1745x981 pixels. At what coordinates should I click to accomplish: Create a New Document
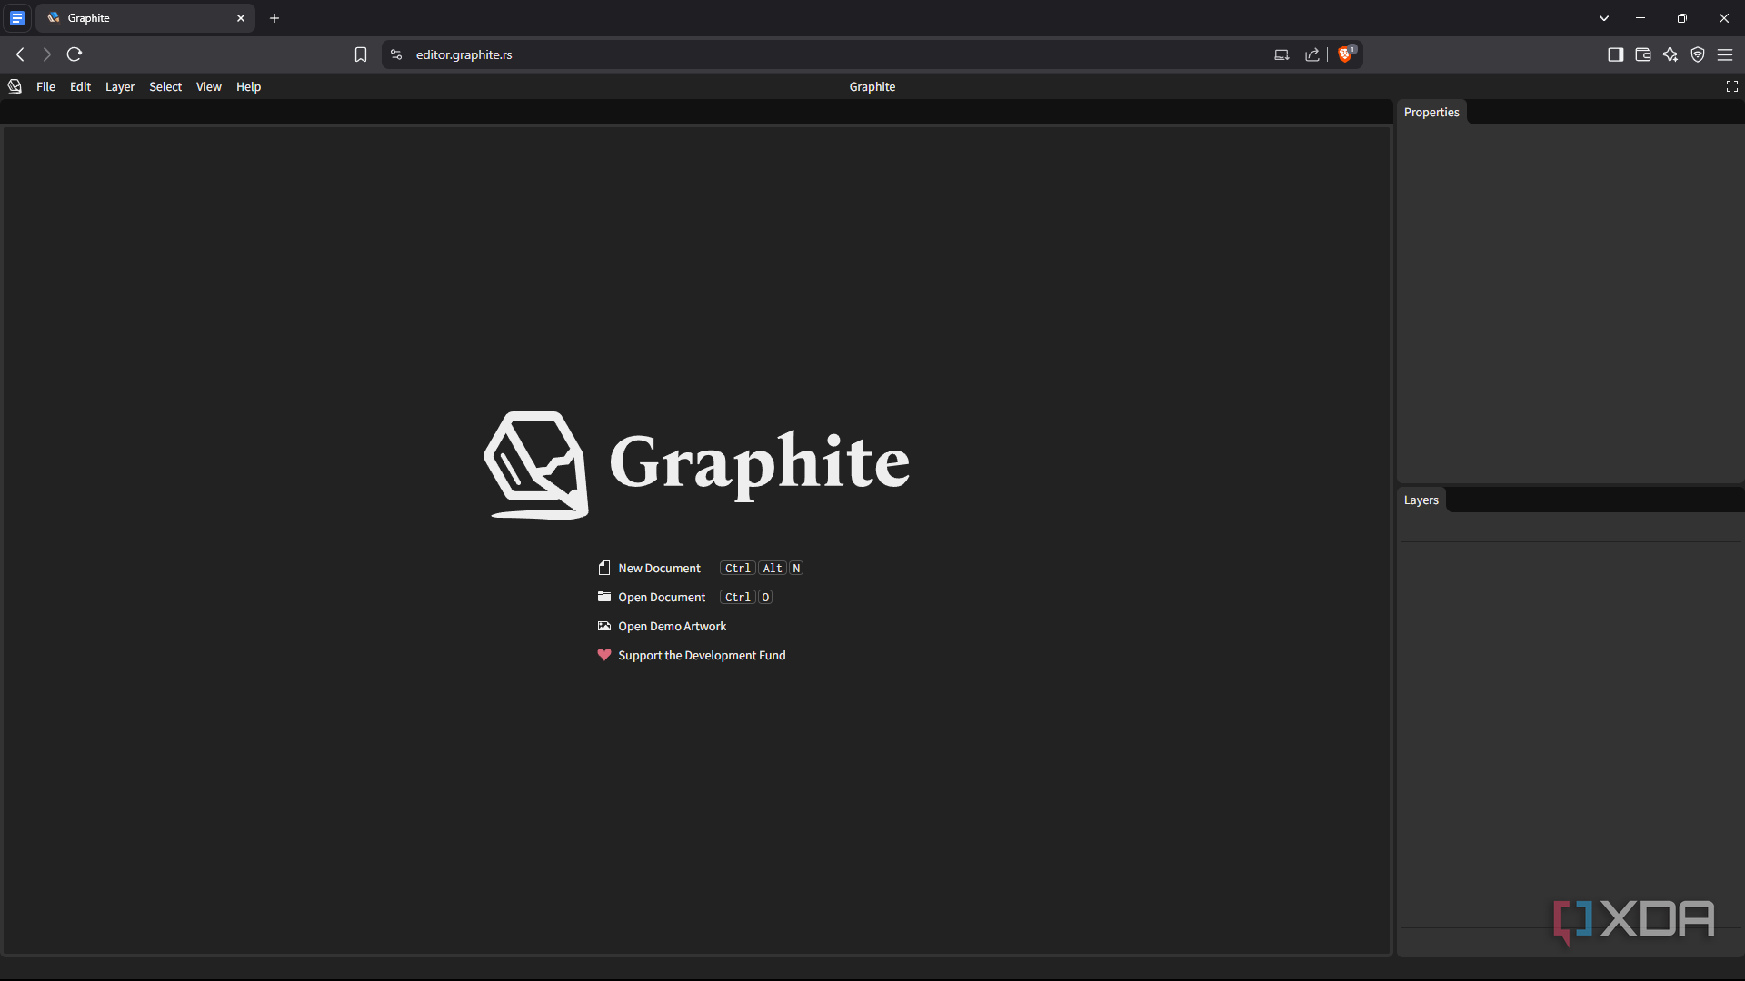659,568
